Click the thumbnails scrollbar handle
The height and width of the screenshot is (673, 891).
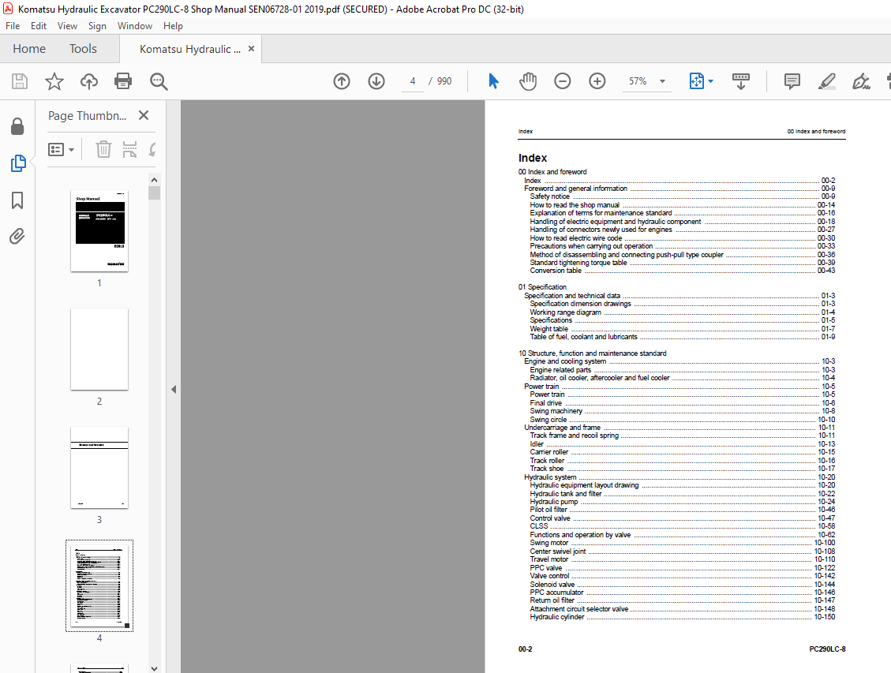click(154, 193)
